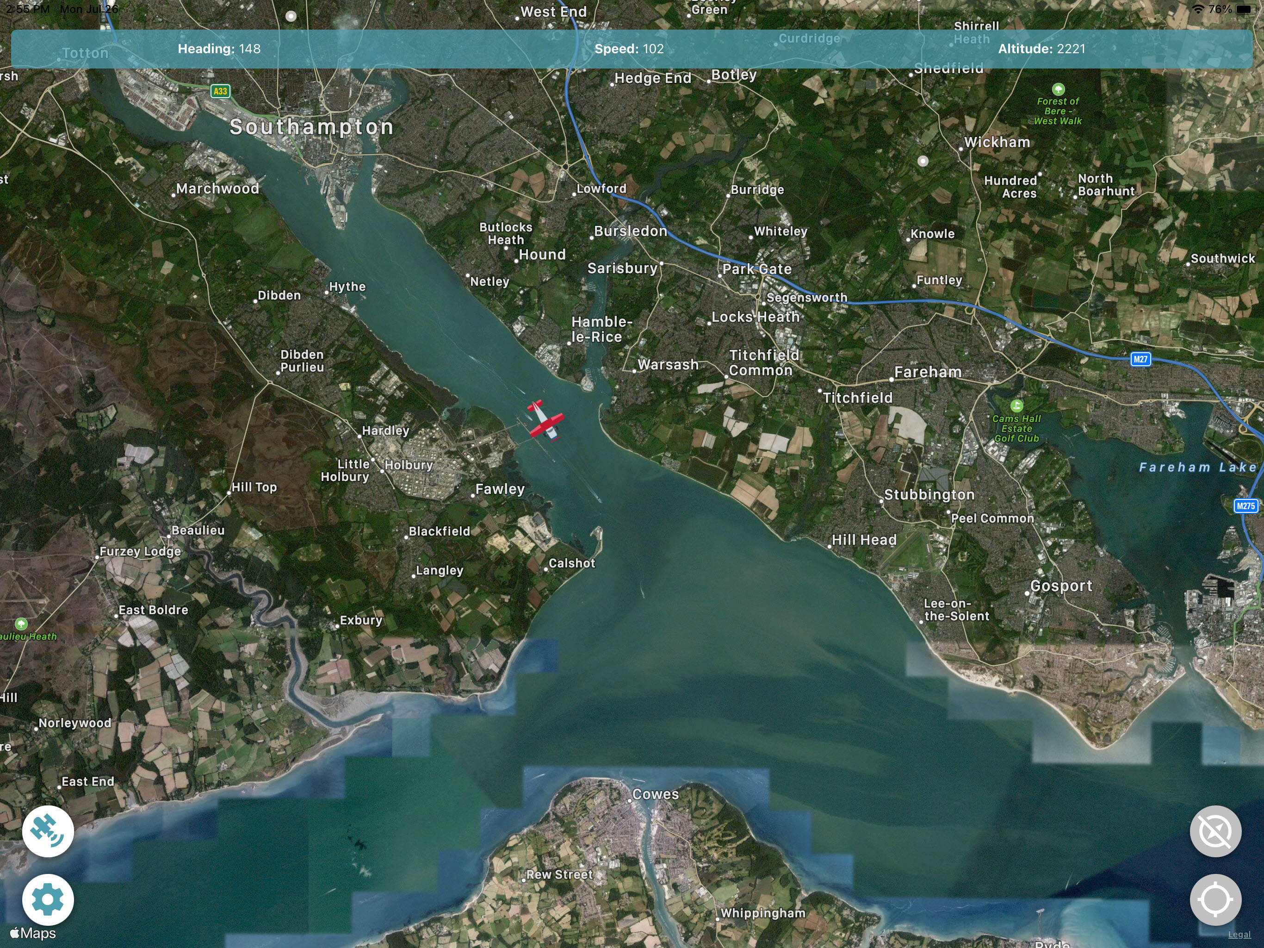This screenshot has height=948, width=1264.
Task: Tap the M275 motorway shield
Action: pyautogui.click(x=1245, y=505)
